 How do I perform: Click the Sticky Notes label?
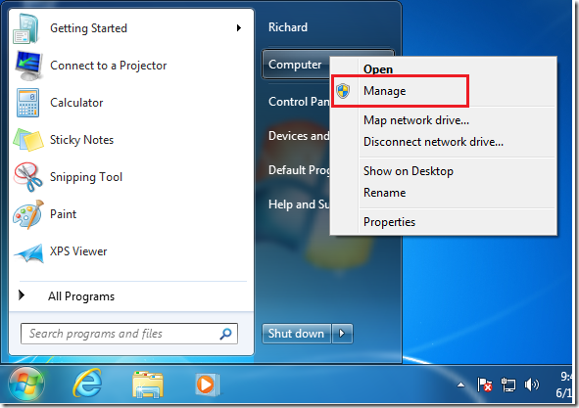click(x=81, y=140)
